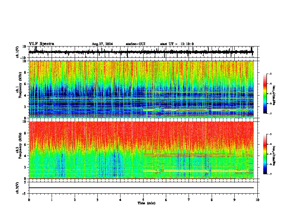Click the "10" tick on the Time axis
Screen dimensions: 290x224
point(257,200)
